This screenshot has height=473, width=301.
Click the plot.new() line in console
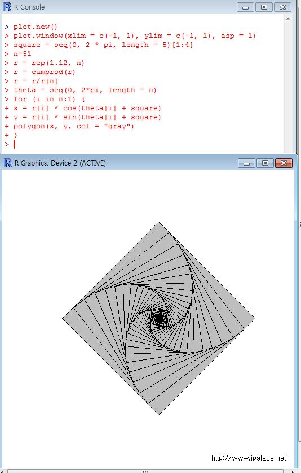tap(35, 27)
